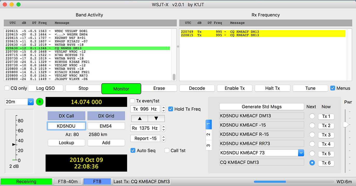Select Next radio for Tx 2
Screen dimensions: 356x186
[x=312, y=126]
